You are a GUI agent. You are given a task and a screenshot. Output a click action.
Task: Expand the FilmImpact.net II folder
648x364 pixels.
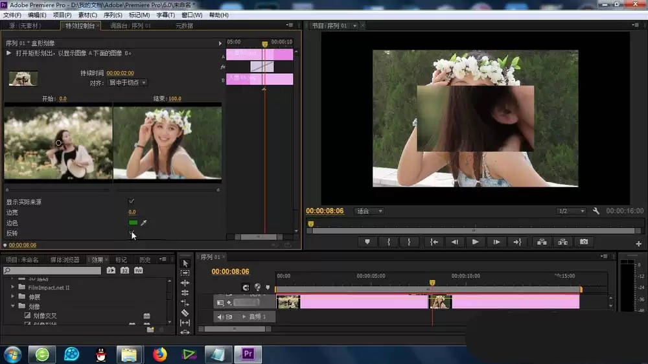pyautogui.click(x=12, y=287)
